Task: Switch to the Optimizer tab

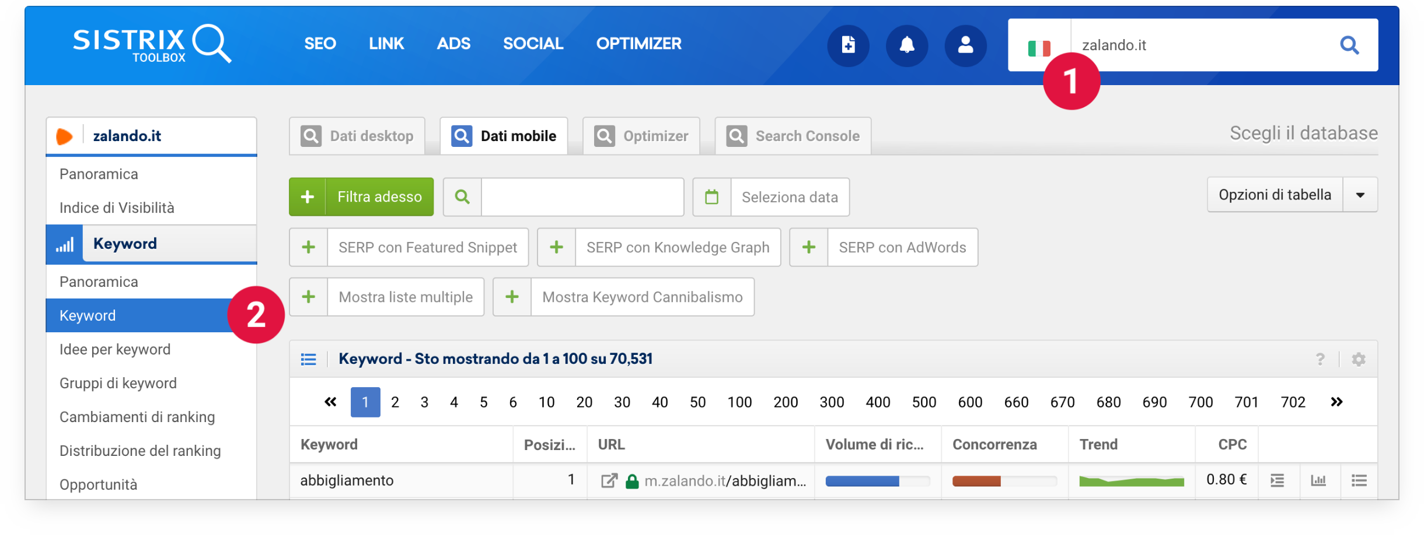Action: [641, 136]
